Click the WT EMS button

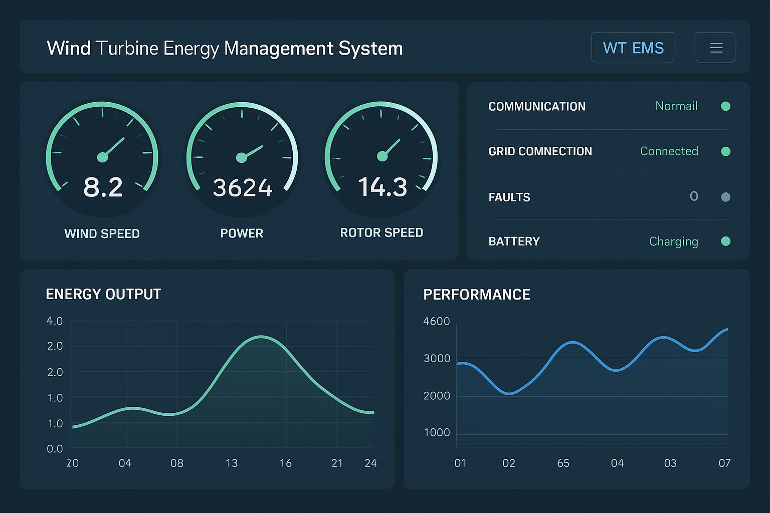(633, 47)
